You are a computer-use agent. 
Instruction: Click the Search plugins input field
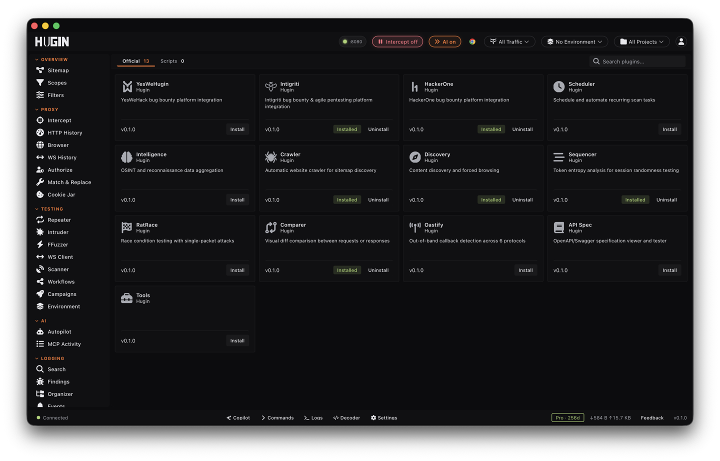[637, 61]
